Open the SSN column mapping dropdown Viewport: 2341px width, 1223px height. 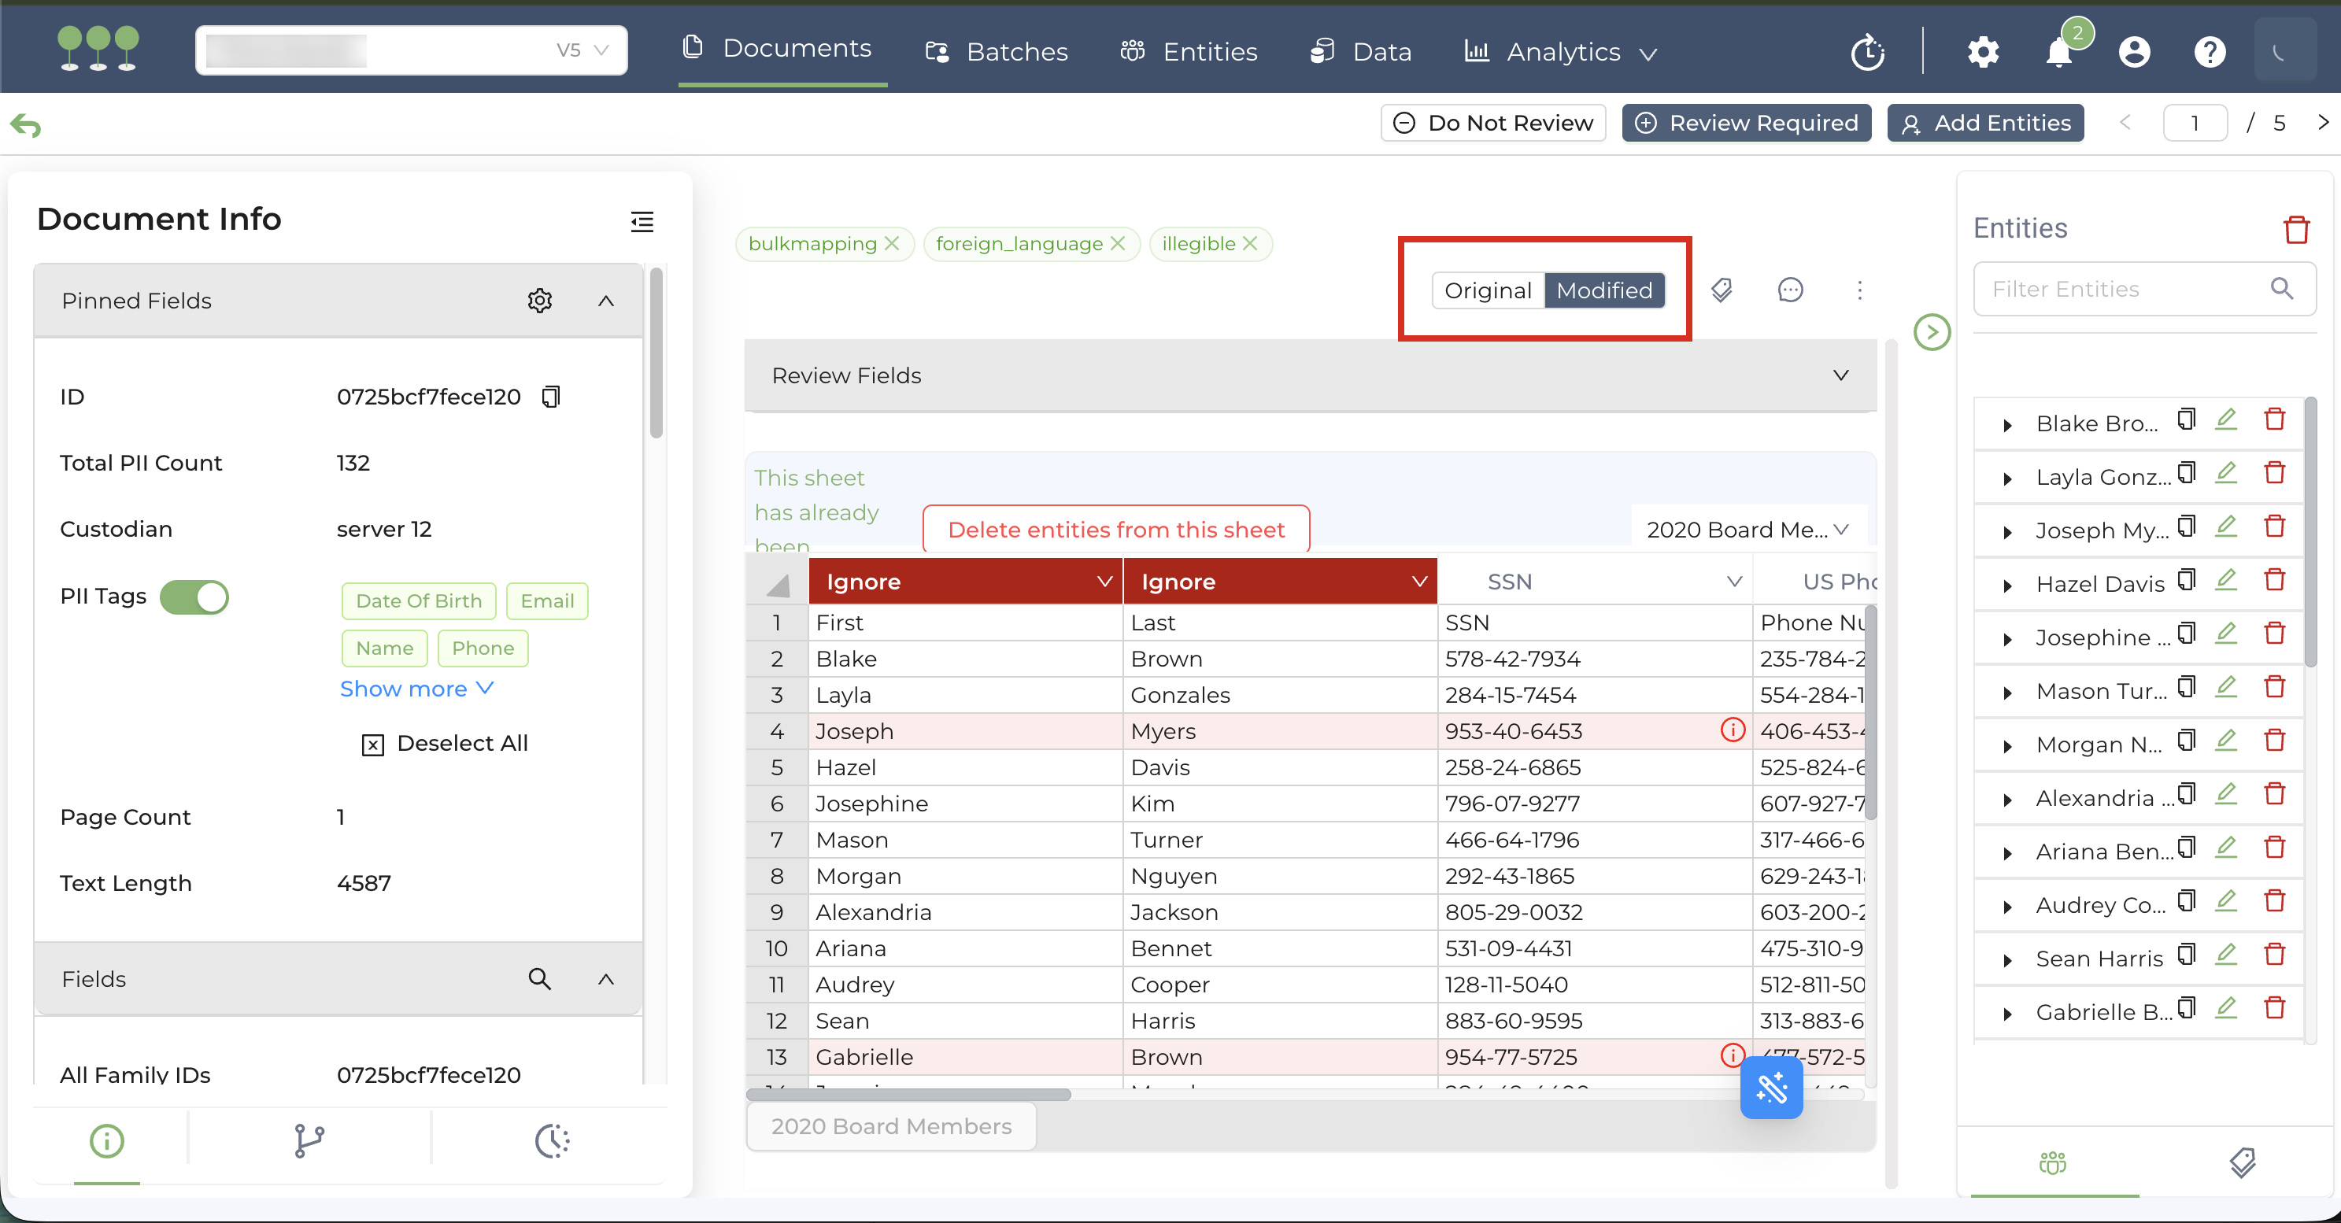point(1734,582)
